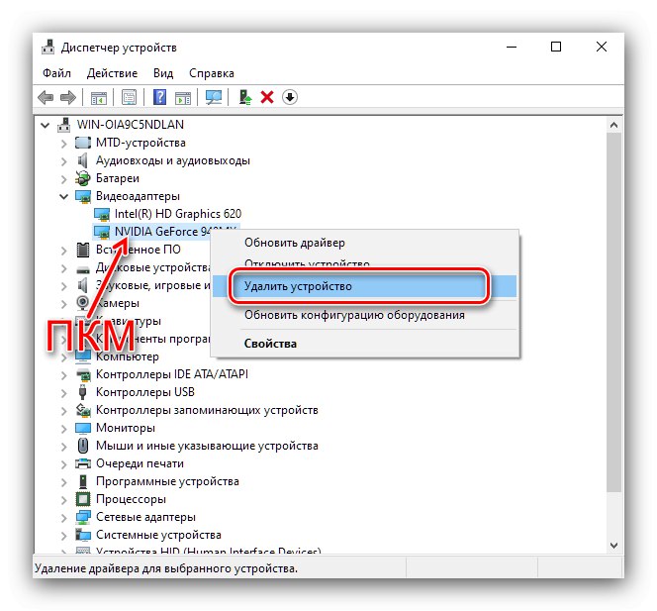Viewport: 657px width, 611px height.
Task: Expand the Системные устройства branch
Action: click(63, 536)
